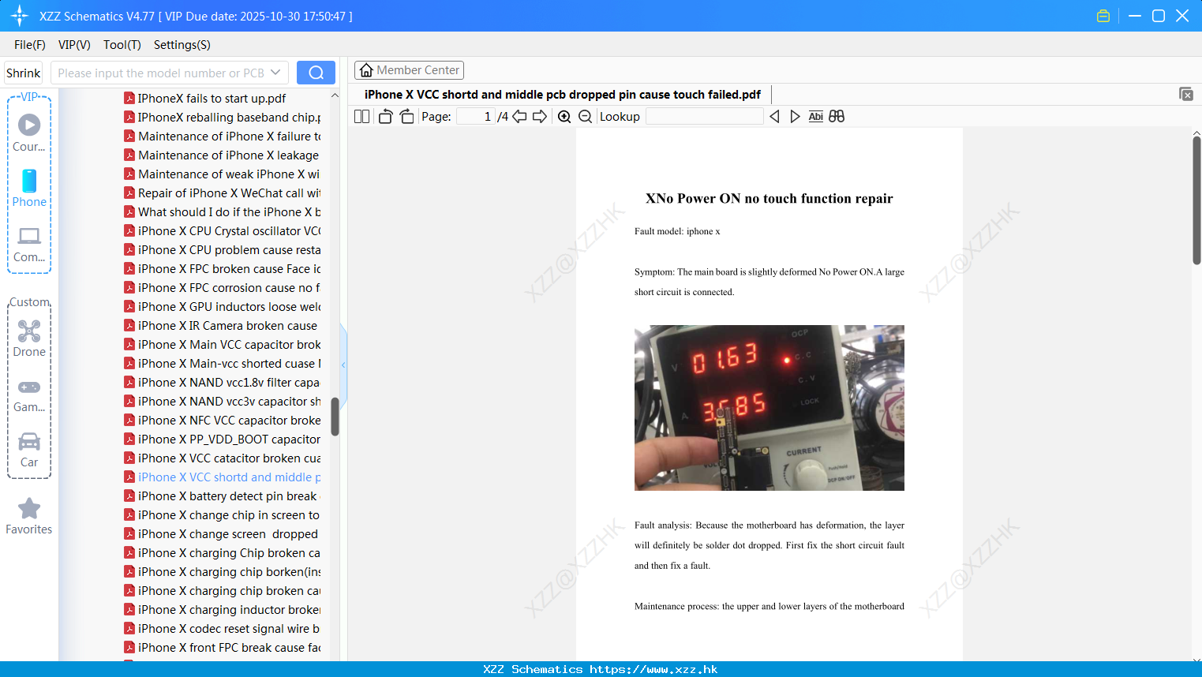The image size is (1202, 677).
Task: Select the open PDF document tab
Action: click(563, 95)
